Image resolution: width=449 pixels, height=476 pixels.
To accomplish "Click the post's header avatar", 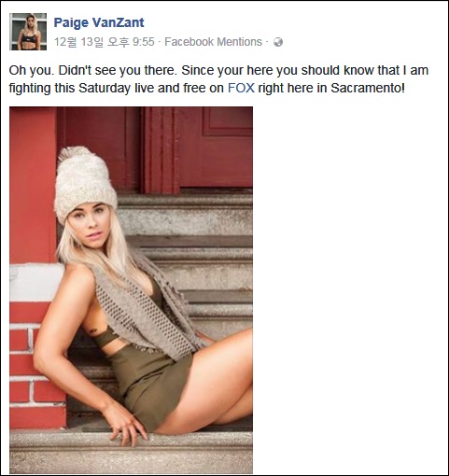I will point(28,32).
